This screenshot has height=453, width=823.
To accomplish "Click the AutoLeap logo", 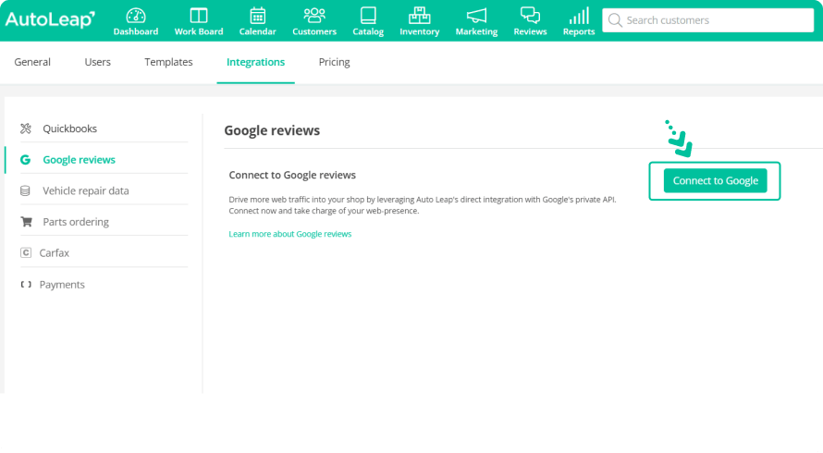I will tap(50, 20).
